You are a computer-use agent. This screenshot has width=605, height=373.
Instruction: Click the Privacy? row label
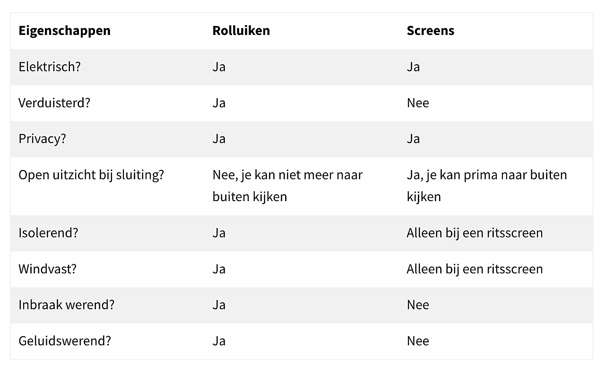coord(42,139)
